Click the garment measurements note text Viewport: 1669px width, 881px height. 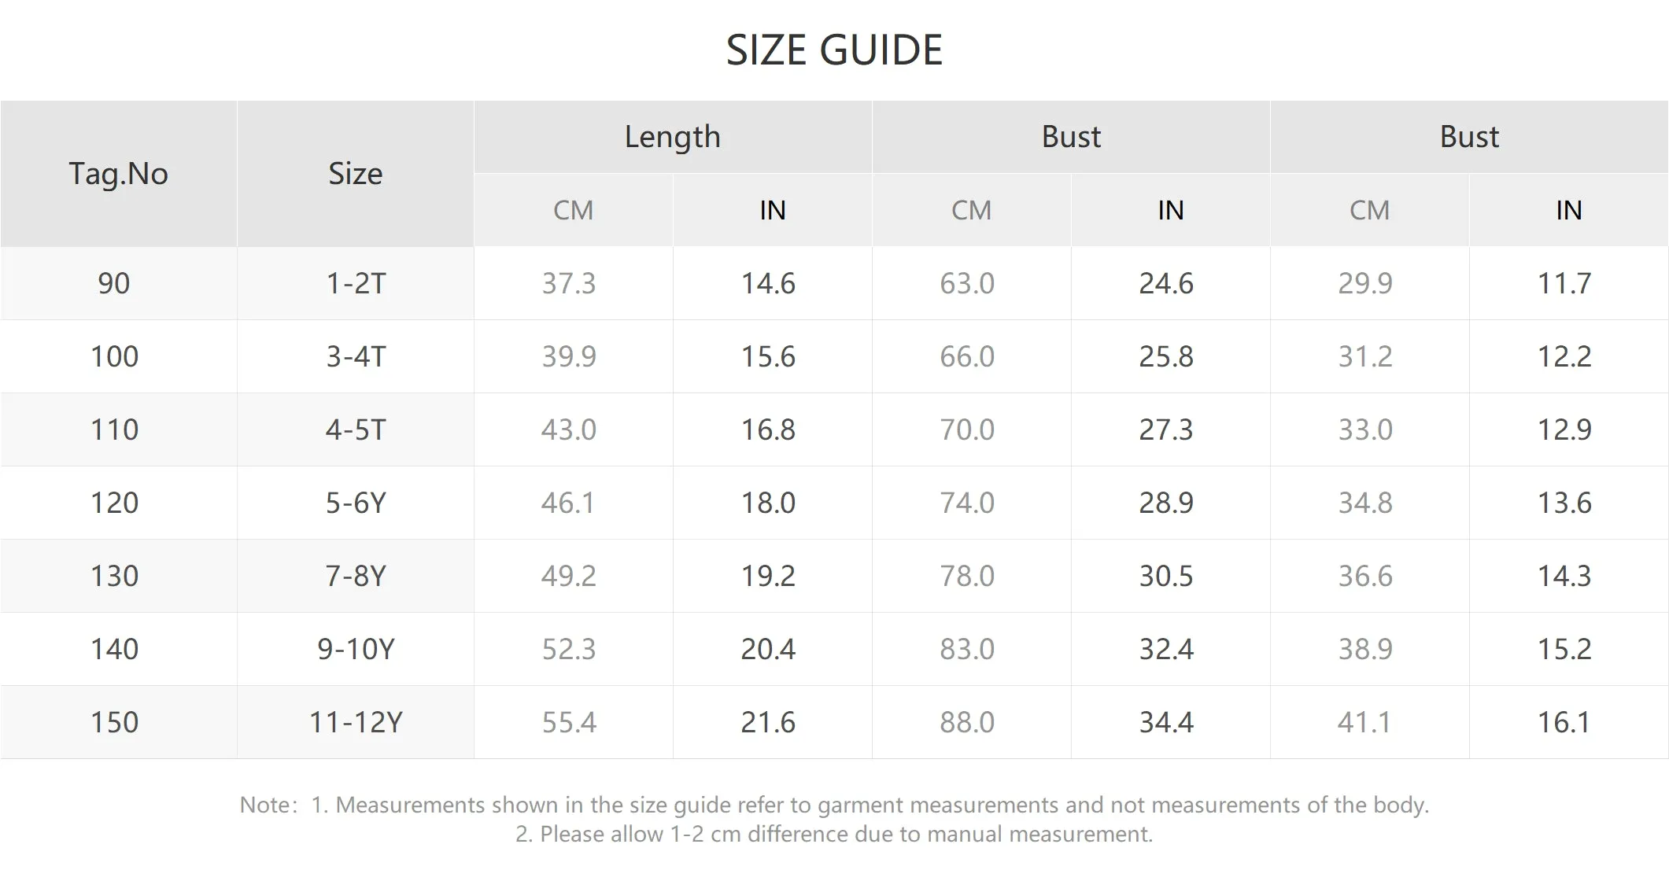point(834,805)
